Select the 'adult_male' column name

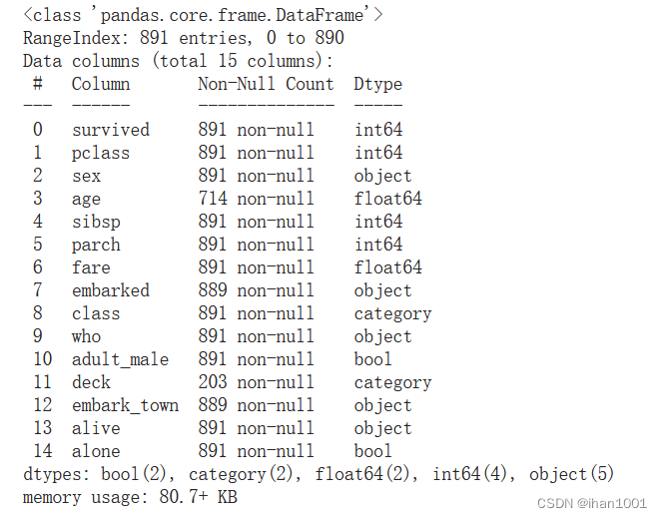click(121, 359)
